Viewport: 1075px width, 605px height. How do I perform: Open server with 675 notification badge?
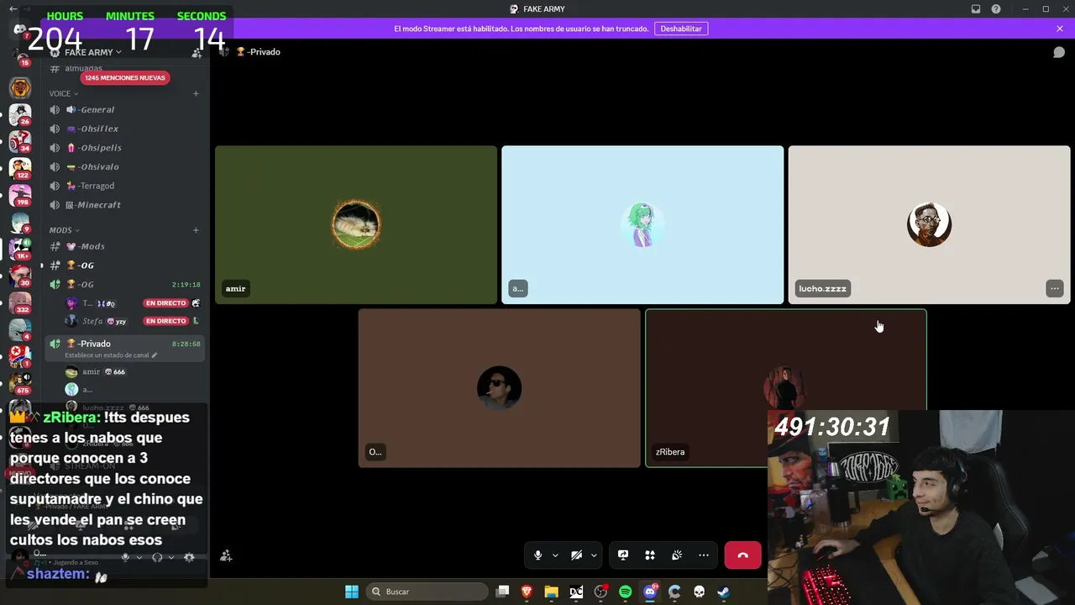point(20,383)
